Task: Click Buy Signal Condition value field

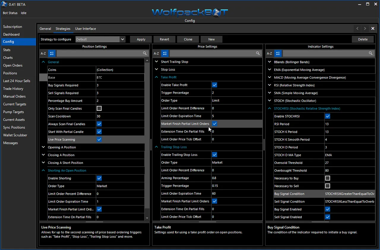Action: [x=350, y=194]
